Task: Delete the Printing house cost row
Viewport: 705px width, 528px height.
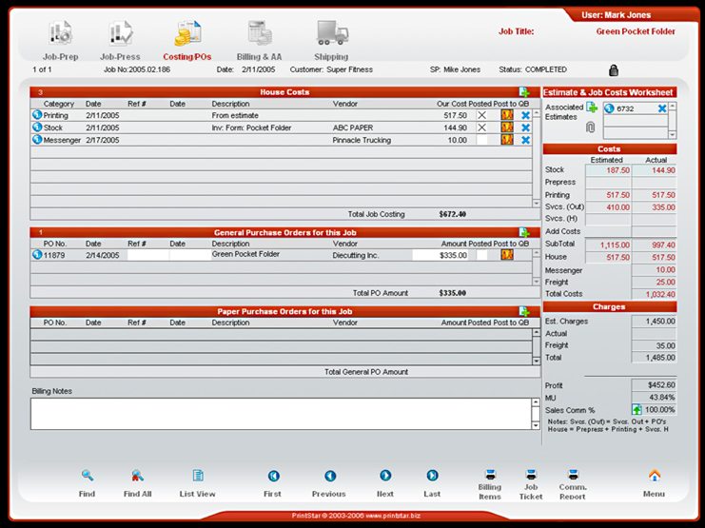Action: pyautogui.click(x=525, y=115)
